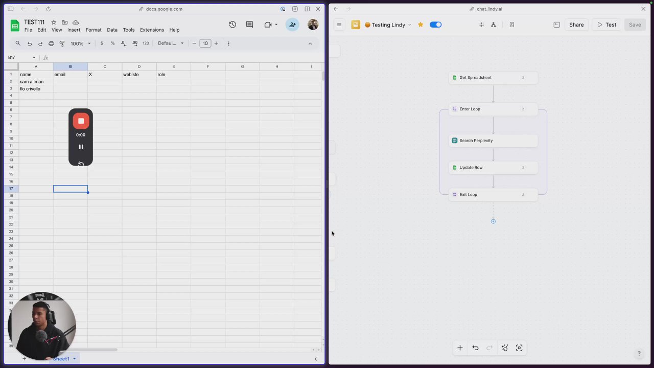Open Lindy settings sliders icon
Viewport: 654px width, 368px height.
[481, 25]
